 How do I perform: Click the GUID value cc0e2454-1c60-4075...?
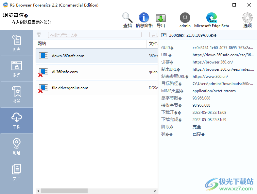pos(223,48)
